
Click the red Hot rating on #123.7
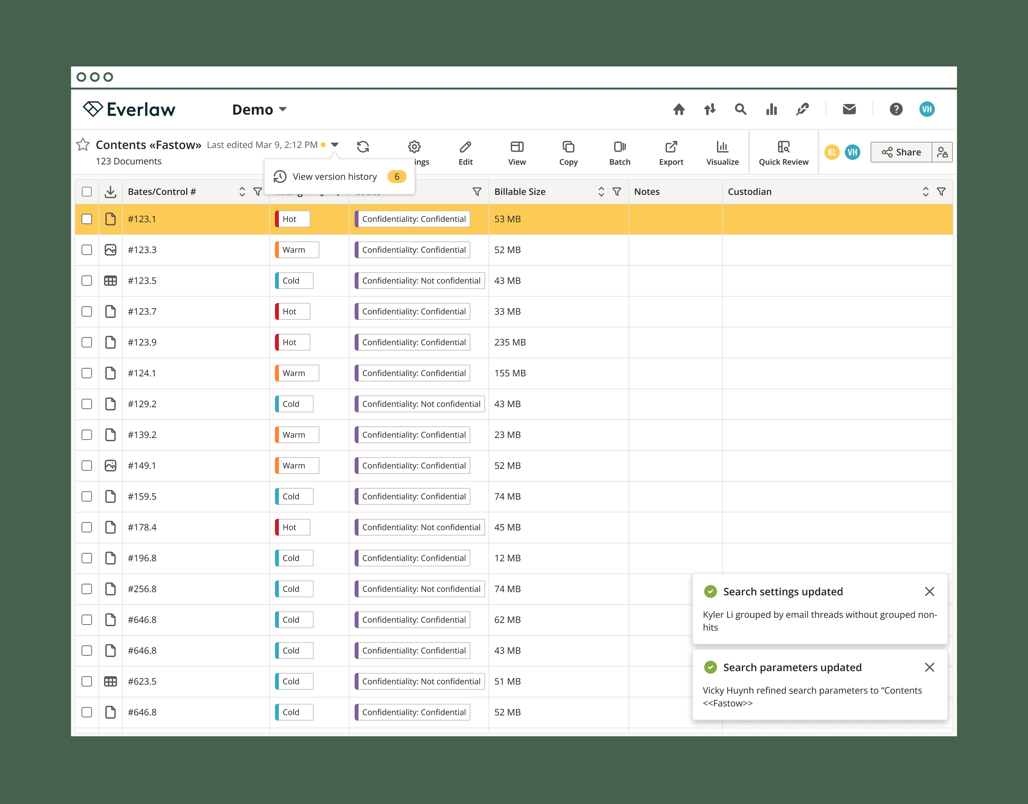292,312
